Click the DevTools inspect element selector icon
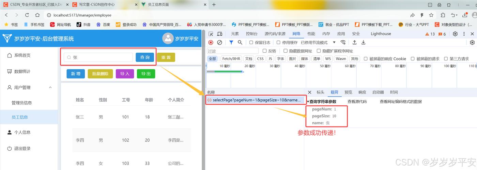The width and height of the screenshot is (477, 170). coord(211,34)
